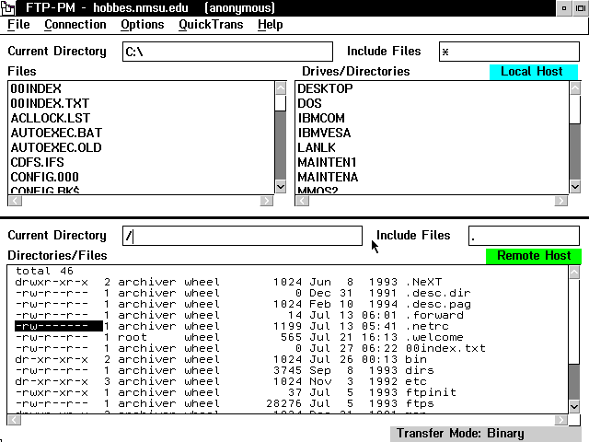Select IBMCOM in Drives/Directories list
589x442 pixels.
(x=432, y=118)
